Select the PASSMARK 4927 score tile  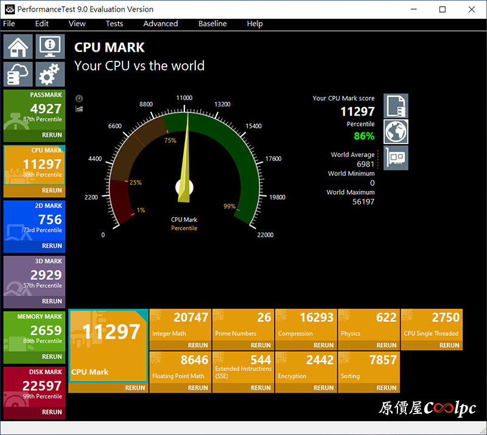click(x=35, y=110)
